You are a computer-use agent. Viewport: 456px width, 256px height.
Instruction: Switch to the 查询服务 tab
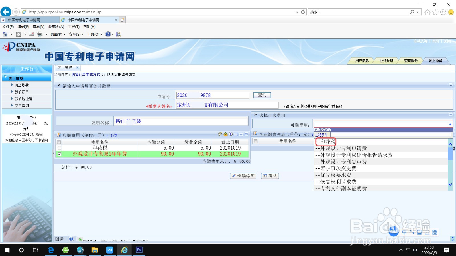411,61
